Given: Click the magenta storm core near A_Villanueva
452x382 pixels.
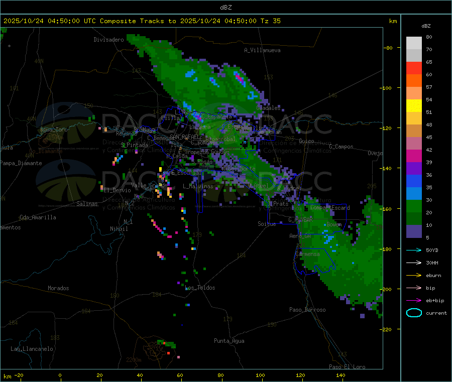Looking at the screenshot, I should [239, 77].
